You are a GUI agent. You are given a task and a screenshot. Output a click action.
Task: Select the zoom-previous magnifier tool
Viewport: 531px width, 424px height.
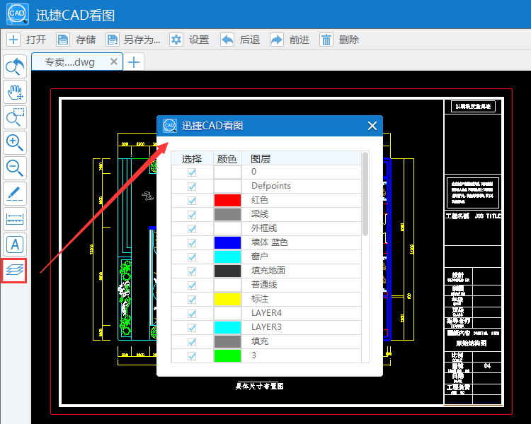point(15,66)
